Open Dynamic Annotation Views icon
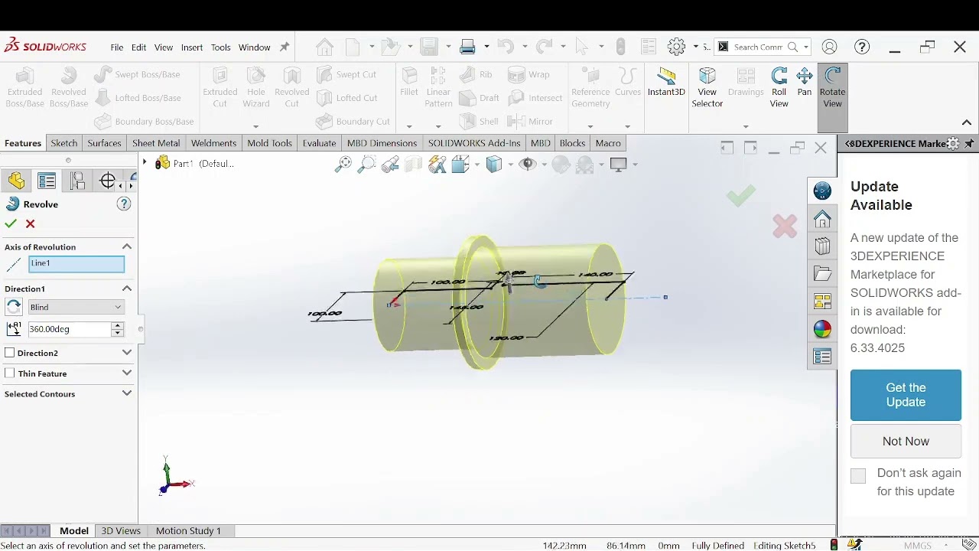The image size is (979, 551). point(437,164)
